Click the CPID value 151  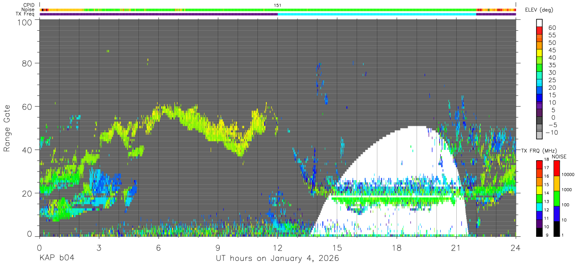click(x=278, y=5)
